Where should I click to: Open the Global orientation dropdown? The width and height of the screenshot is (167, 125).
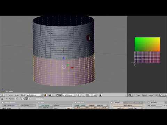pyautogui.click(x=71, y=95)
